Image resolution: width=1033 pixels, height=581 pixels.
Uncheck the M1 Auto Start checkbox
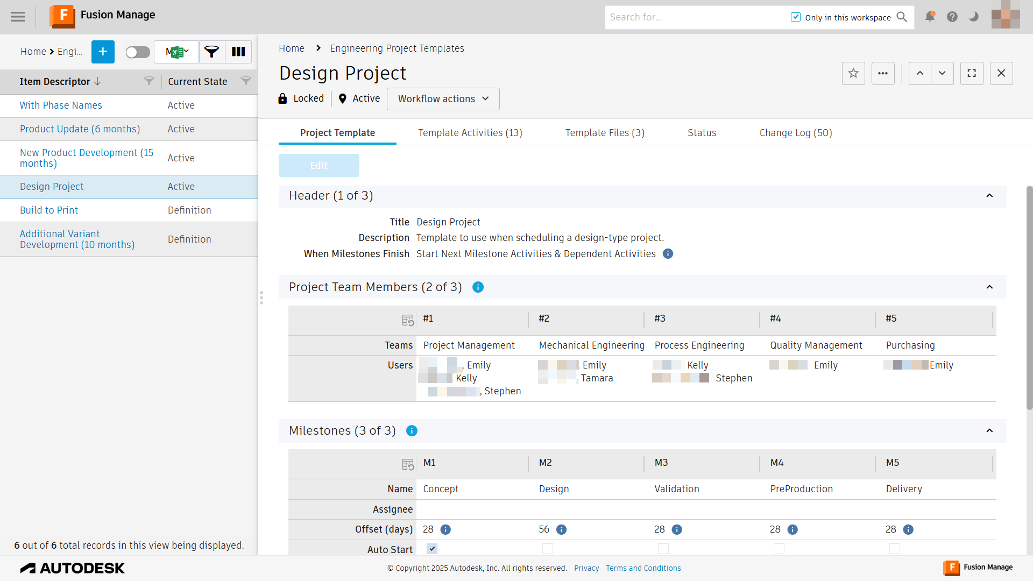coord(432,549)
